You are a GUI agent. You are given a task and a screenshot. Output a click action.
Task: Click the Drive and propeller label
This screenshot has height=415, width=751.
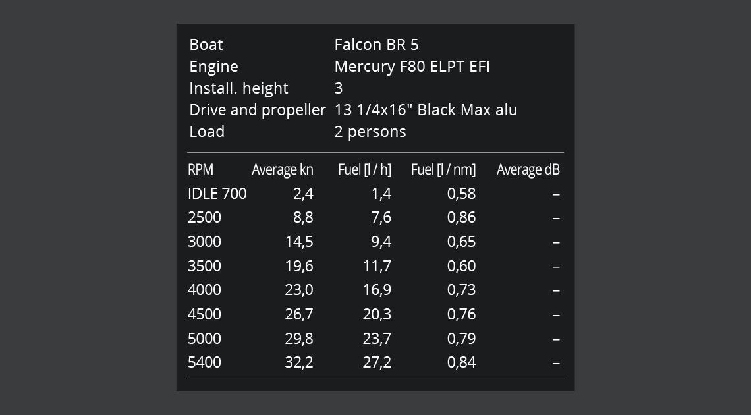point(257,109)
